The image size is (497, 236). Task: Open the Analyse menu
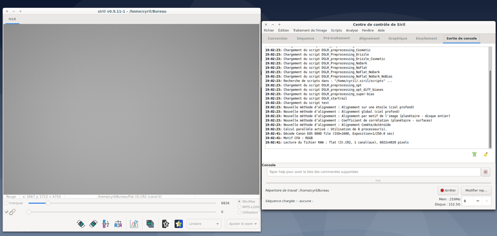[352, 30]
